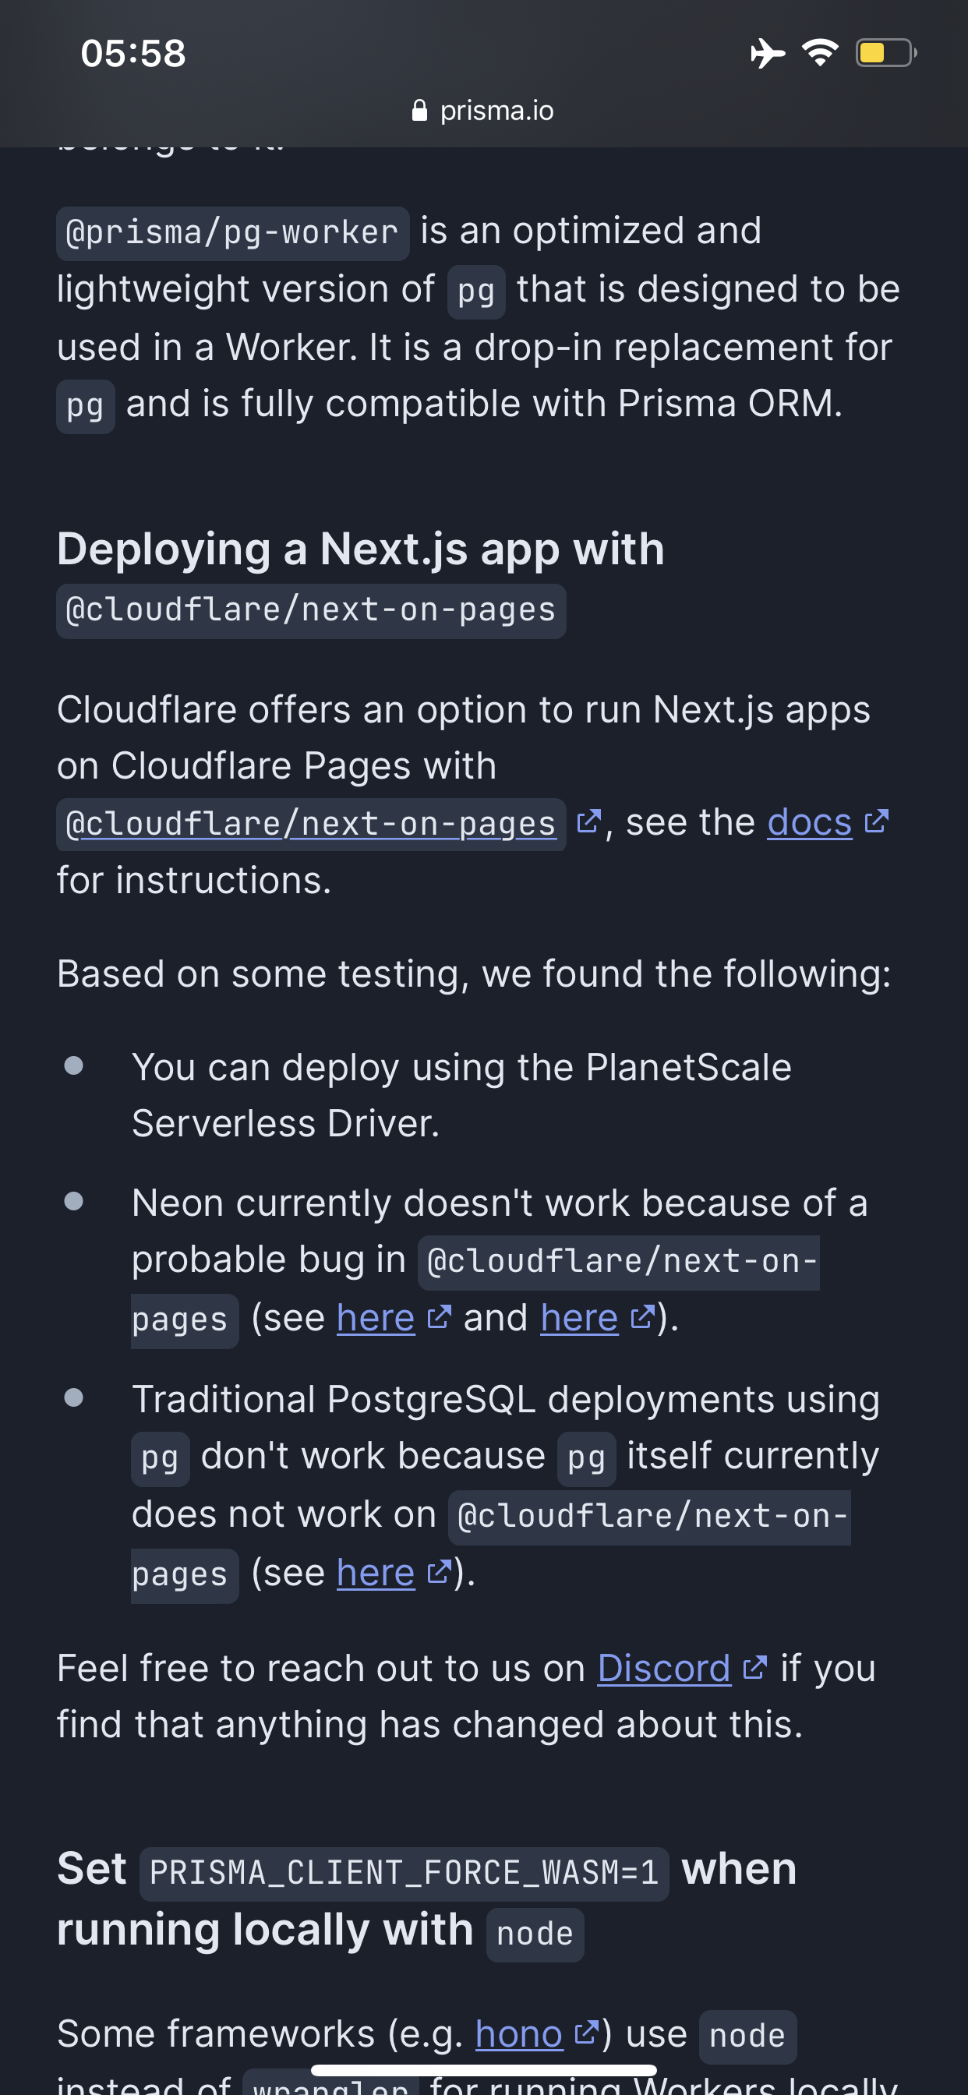The image size is (968, 2095).
Task: Tap the battery indicator in status bar
Action: 886,54
